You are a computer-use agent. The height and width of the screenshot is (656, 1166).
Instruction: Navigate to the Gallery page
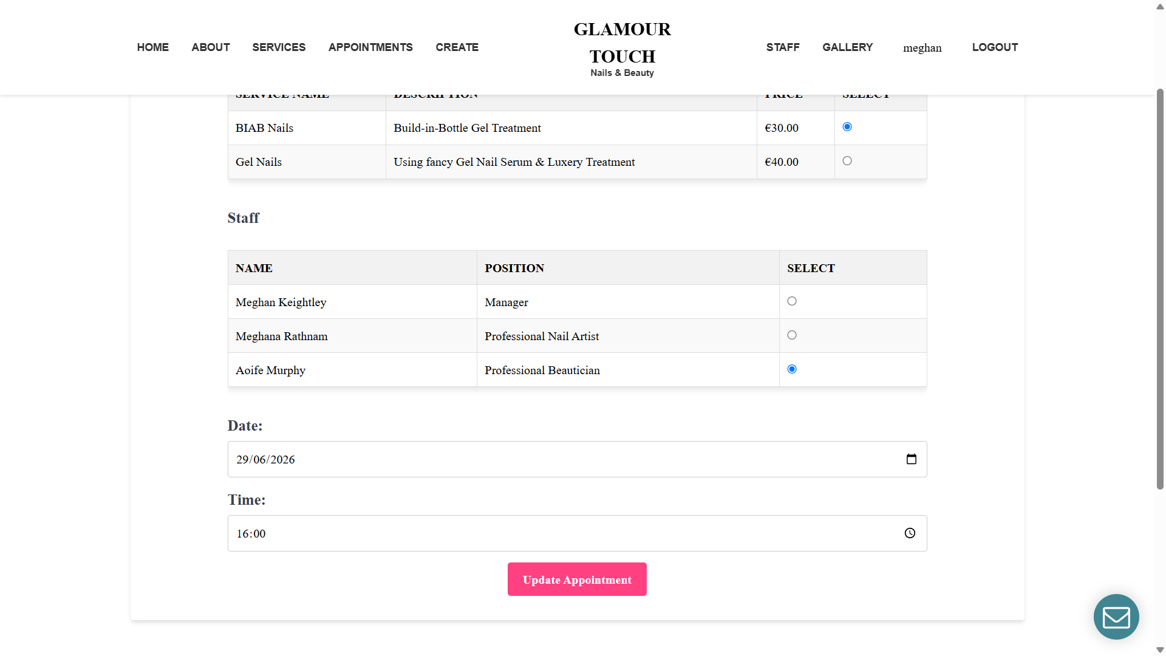pyautogui.click(x=847, y=47)
